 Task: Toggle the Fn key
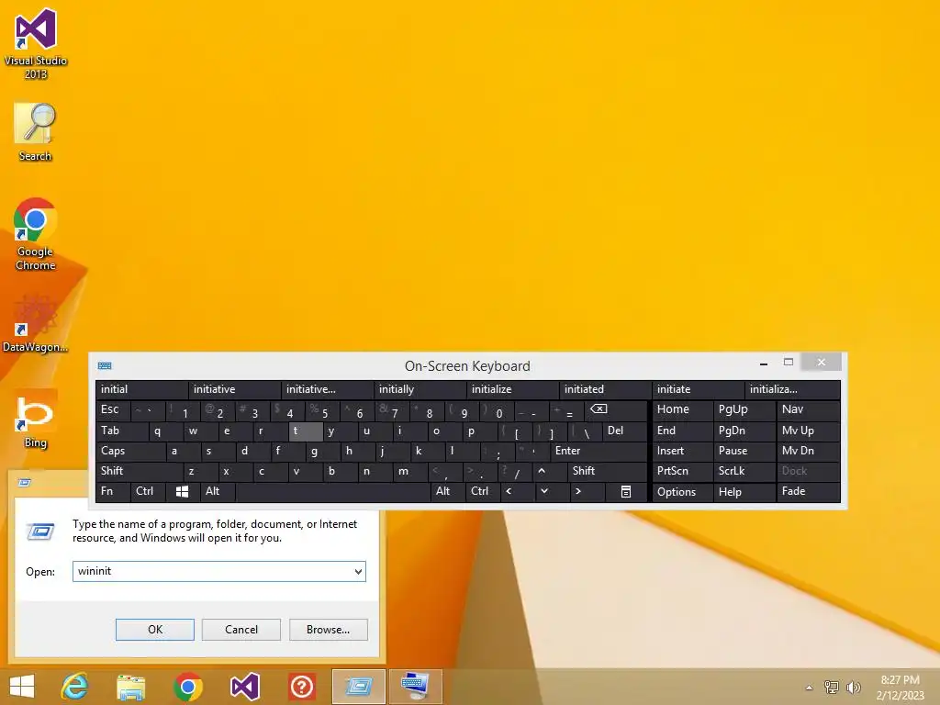113,492
